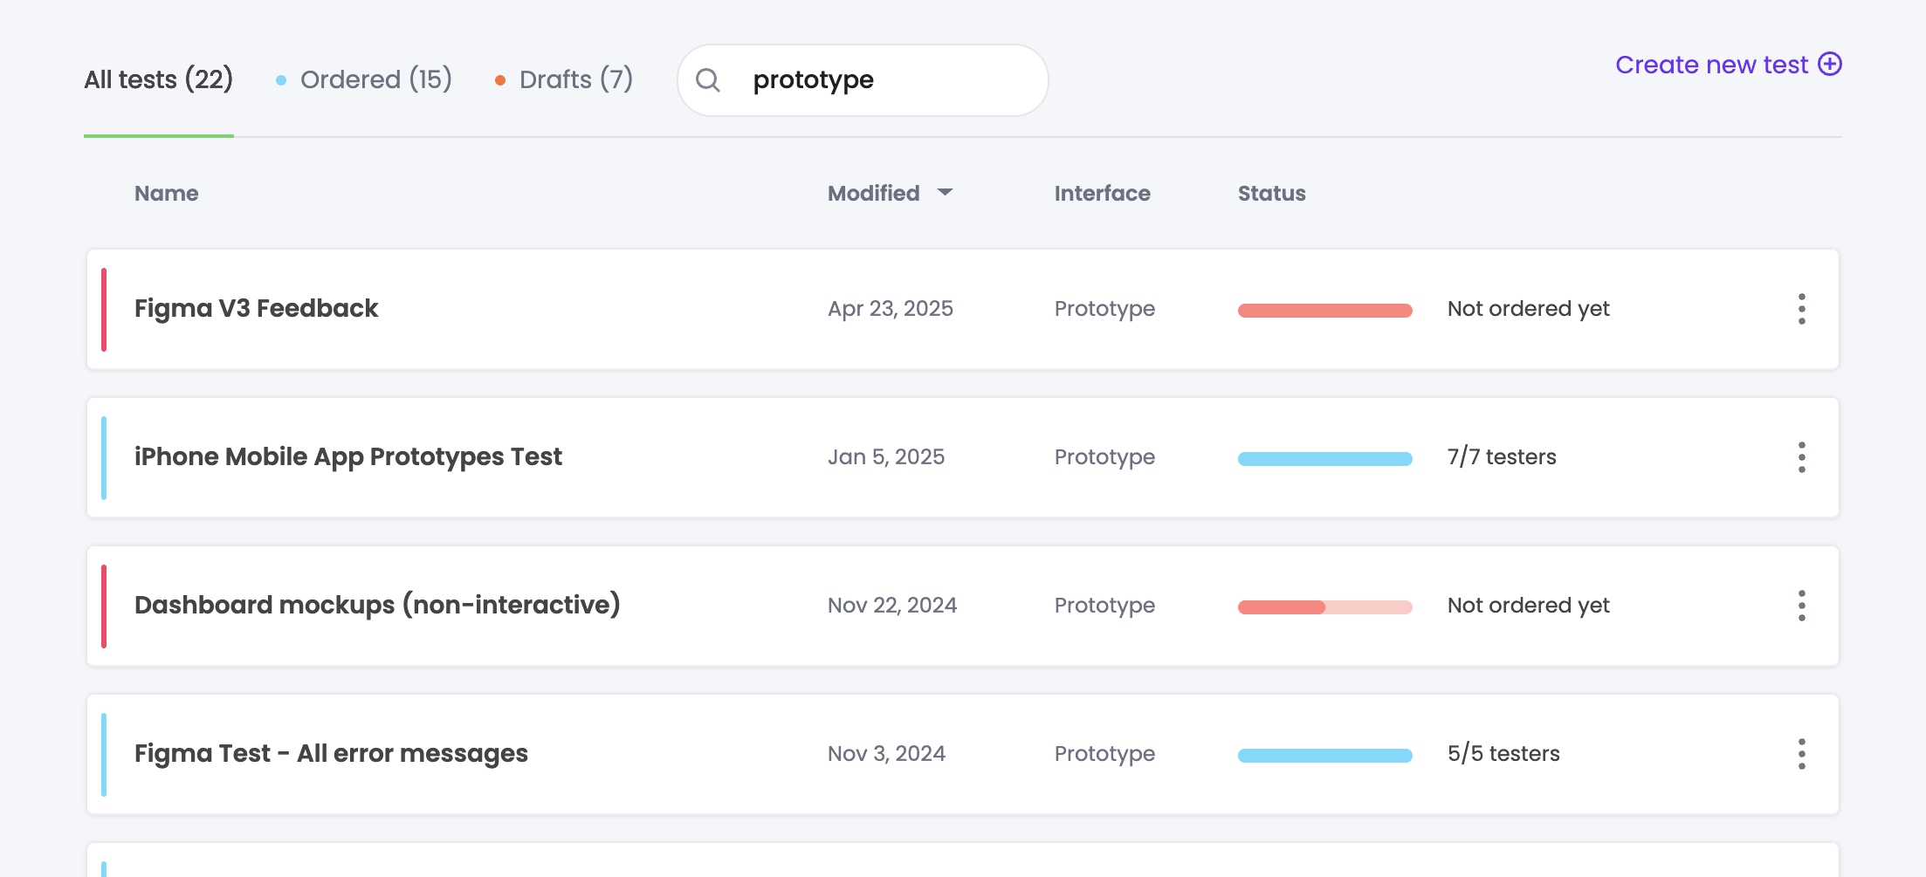Click Prototype label in Dashboard mockups row
1926x877 pixels.
(1104, 606)
